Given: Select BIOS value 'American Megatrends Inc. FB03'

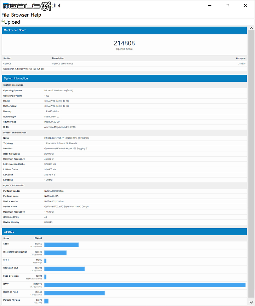Looking at the screenshot, I should point(60,127).
